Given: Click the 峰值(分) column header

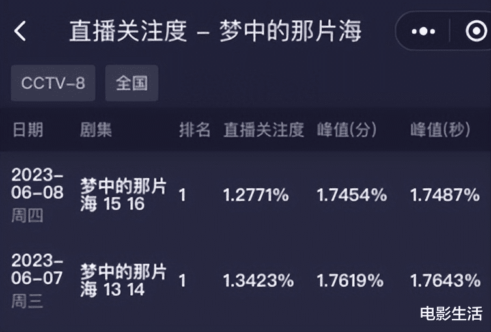Looking at the screenshot, I should coord(347,130).
